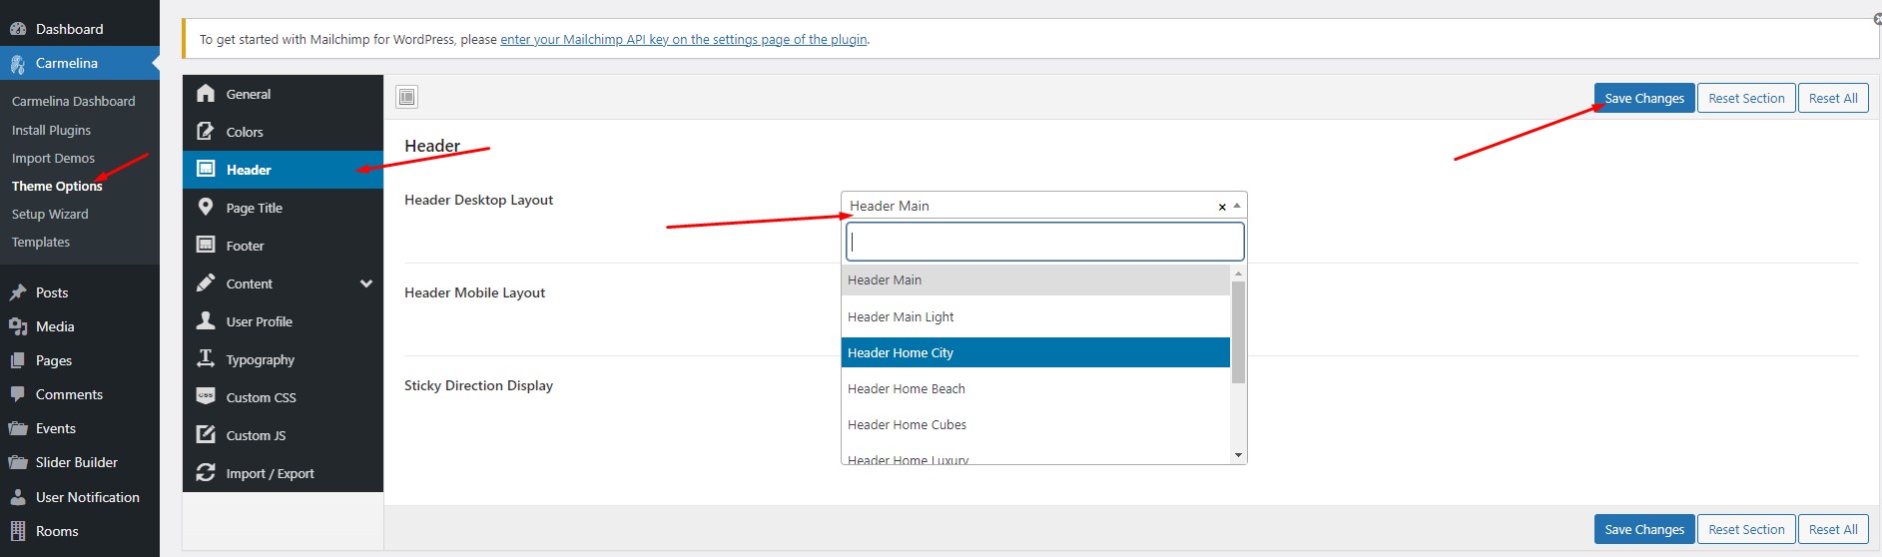
Task: Click the Import / Export refresh icon
Action: click(206, 473)
